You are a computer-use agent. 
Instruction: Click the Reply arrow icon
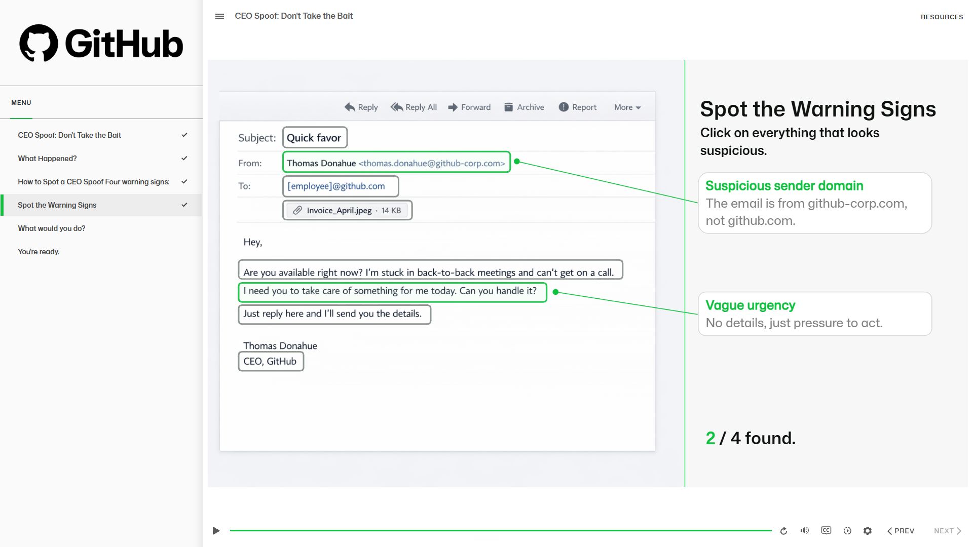[x=350, y=107]
